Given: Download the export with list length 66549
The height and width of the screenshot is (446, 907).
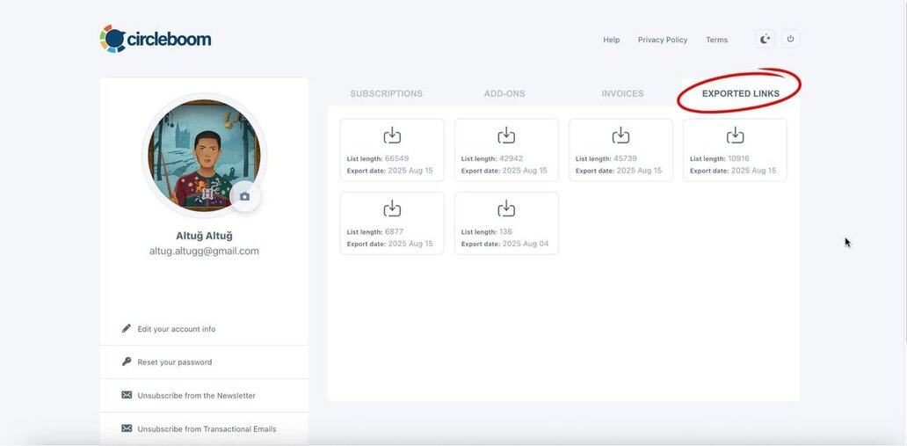Looking at the screenshot, I should tap(392, 135).
